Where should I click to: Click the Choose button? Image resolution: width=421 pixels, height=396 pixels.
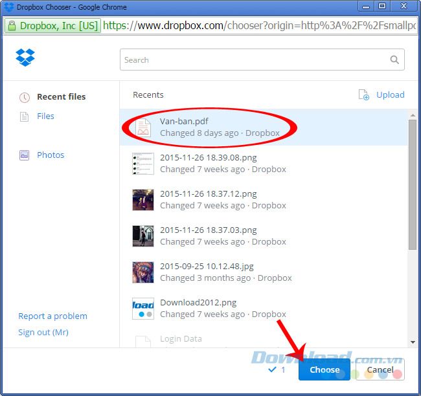click(x=324, y=369)
